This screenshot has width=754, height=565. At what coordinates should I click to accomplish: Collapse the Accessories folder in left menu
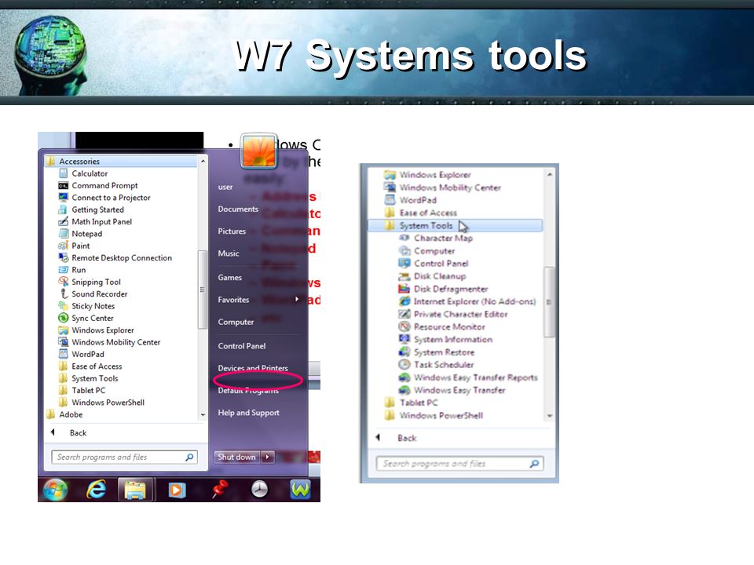pos(121,162)
